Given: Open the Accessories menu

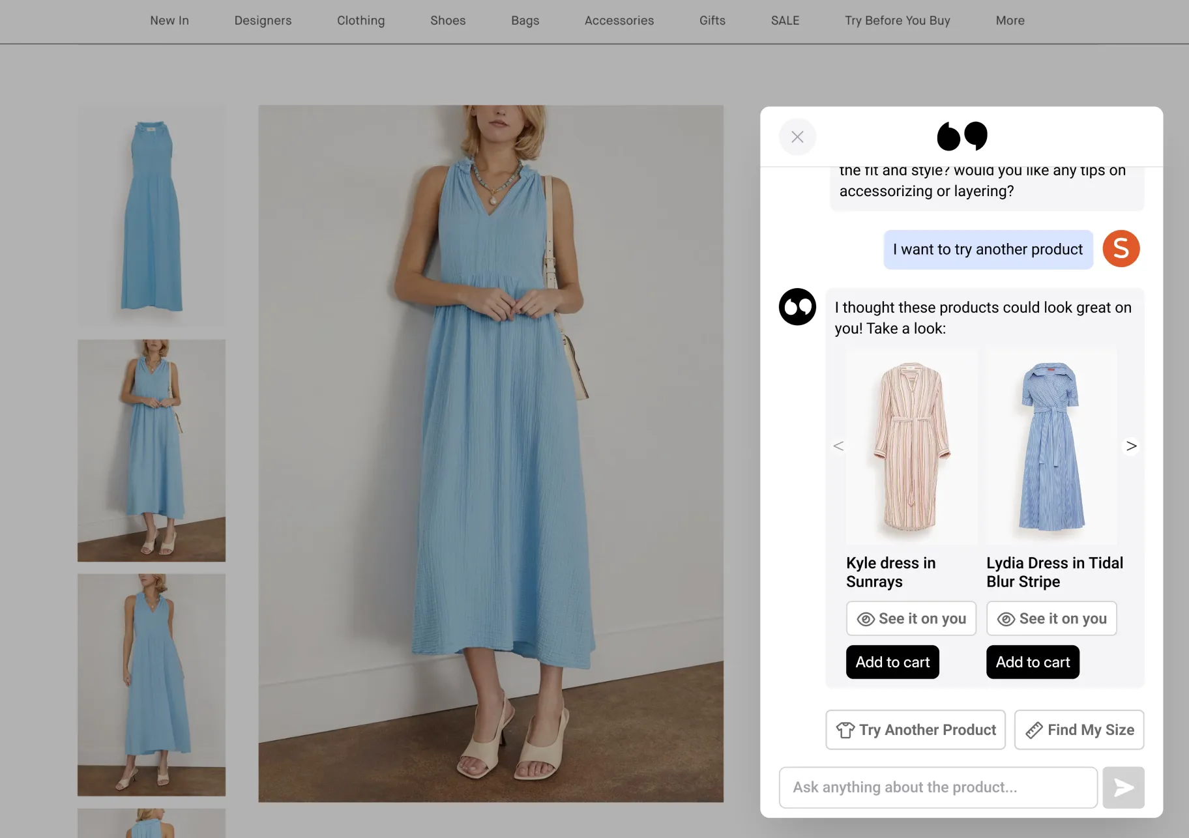Looking at the screenshot, I should tap(619, 20).
